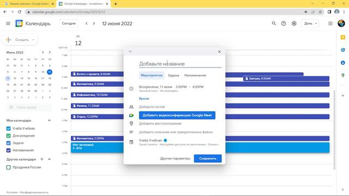Click Создать button
Viewport: 349px width, 196px height.
tap(20, 40)
